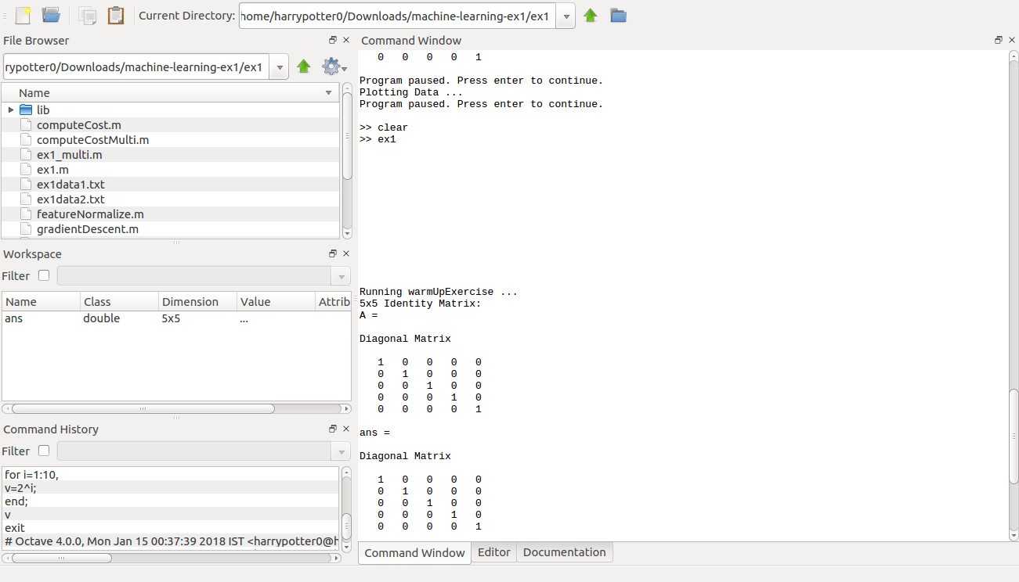Screen dimensions: 1019x582
Task: Open the Command History filter dropdown
Action: (341, 451)
